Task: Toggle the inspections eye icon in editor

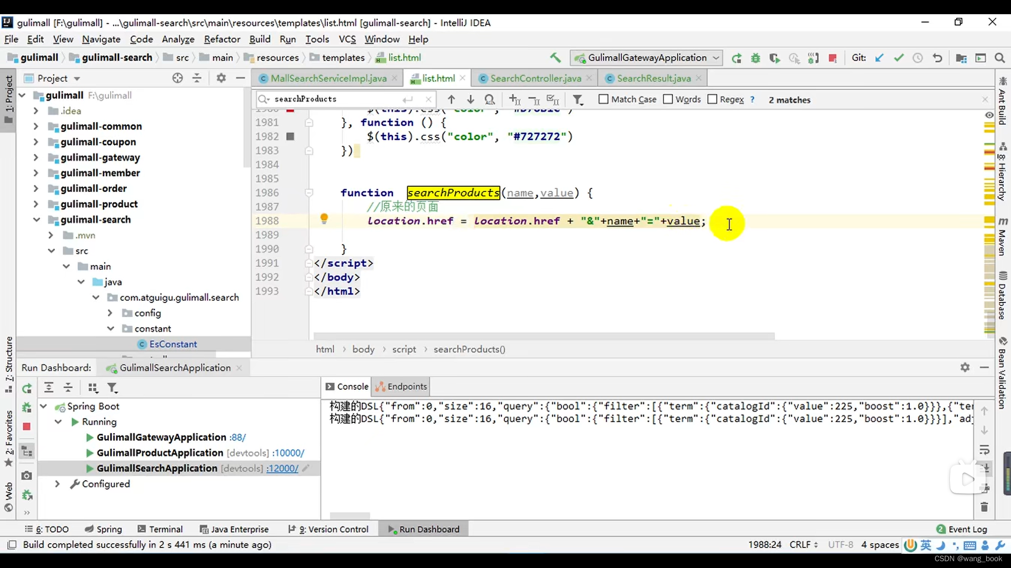Action: point(989,115)
